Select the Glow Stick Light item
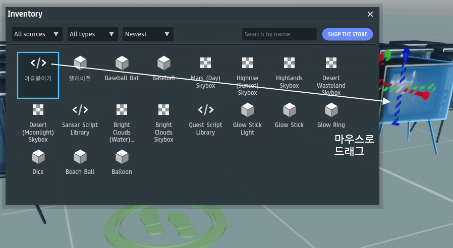 [x=247, y=120]
